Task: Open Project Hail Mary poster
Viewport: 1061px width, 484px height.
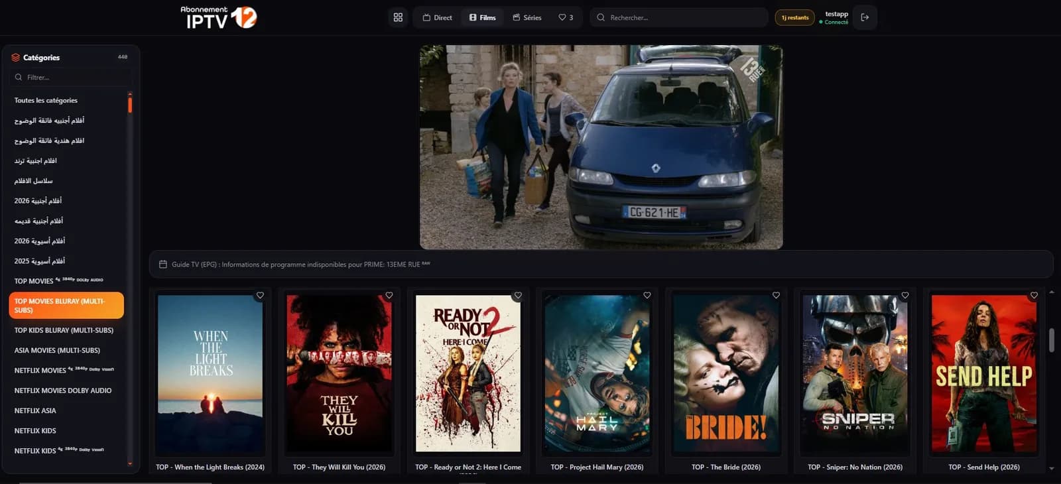Action: click(x=597, y=373)
